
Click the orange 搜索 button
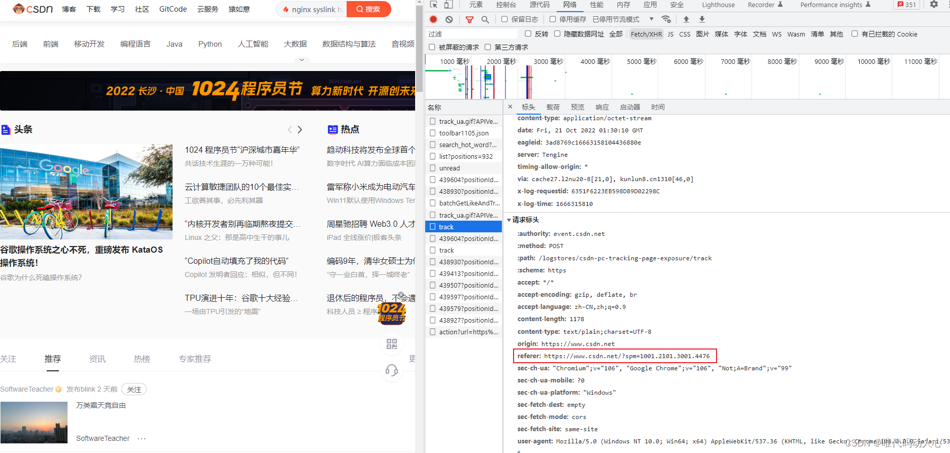(368, 9)
